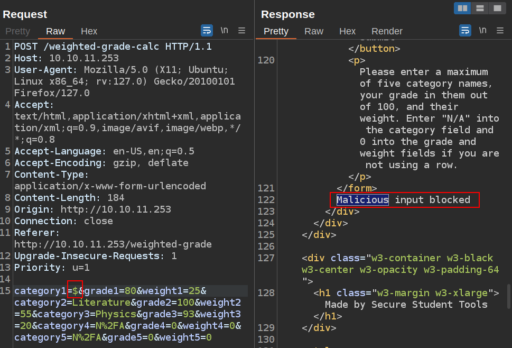Toggle non-printable characters in the Request panel
This screenshot has width=512, height=348.
click(225, 30)
